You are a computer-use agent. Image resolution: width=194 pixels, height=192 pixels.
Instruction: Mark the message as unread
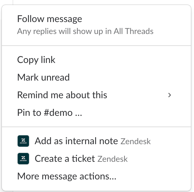pyautogui.click(x=43, y=77)
